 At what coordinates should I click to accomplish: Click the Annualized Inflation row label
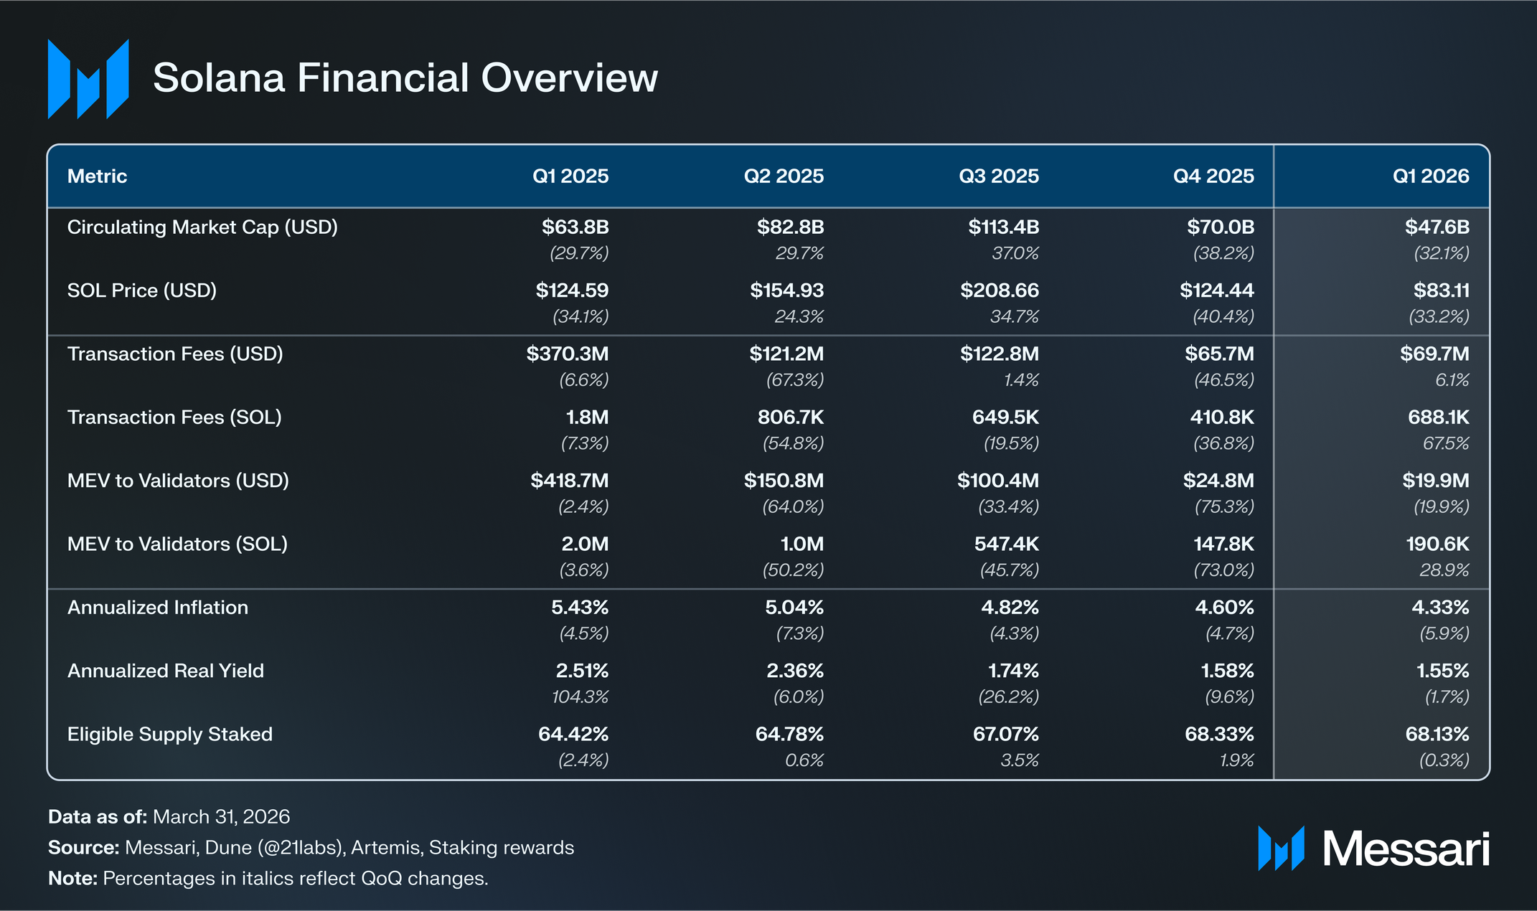point(158,608)
